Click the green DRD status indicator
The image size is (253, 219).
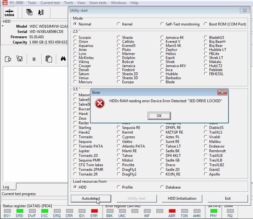[20, 211]
